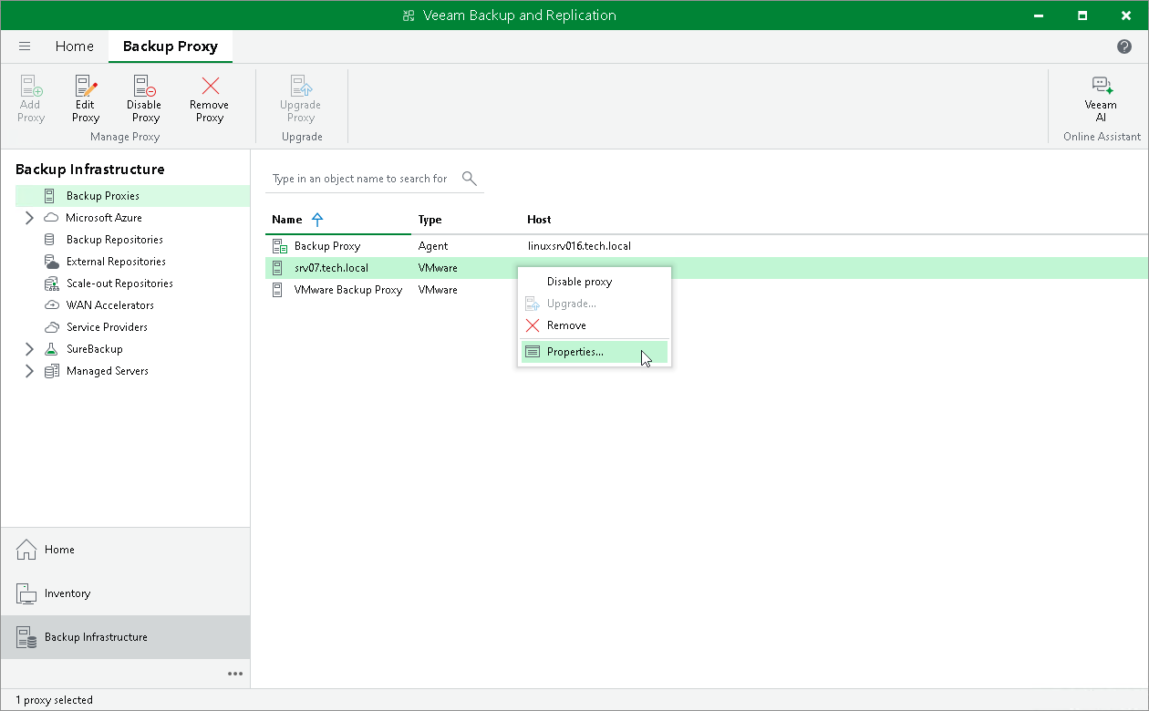Expand the Managed Servers node
The image size is (1149, 711).
29,371
